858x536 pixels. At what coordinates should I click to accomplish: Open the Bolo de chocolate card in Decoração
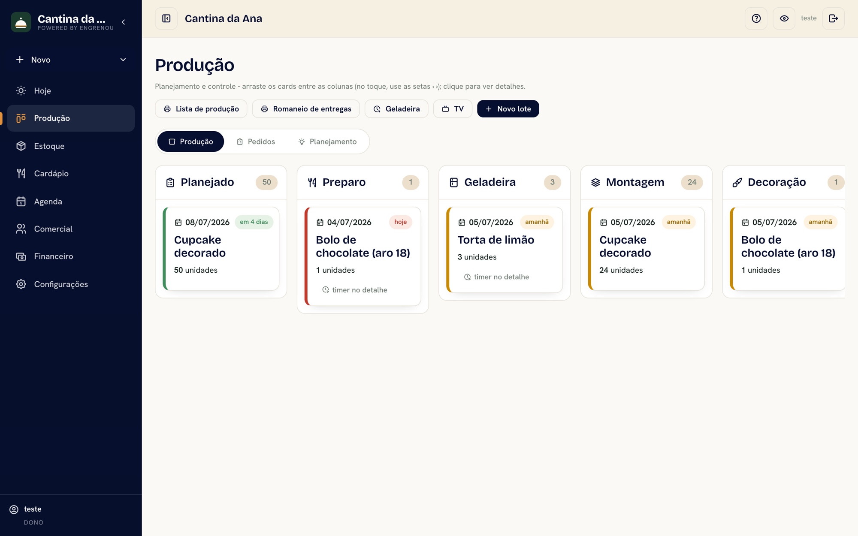(788, 249)
